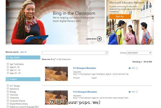This screenshot has height=108, width=161.
Task: Click like count next to K-4 lesson
Action: pos(137,68)
